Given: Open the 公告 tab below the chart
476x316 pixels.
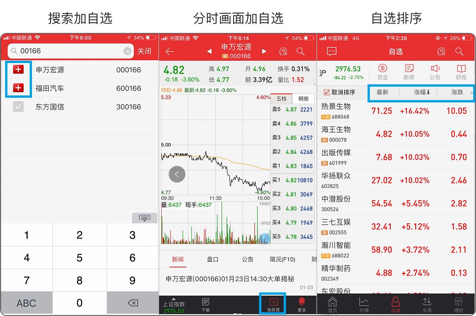Looking at the screenshot, I should tap(248, 259).
